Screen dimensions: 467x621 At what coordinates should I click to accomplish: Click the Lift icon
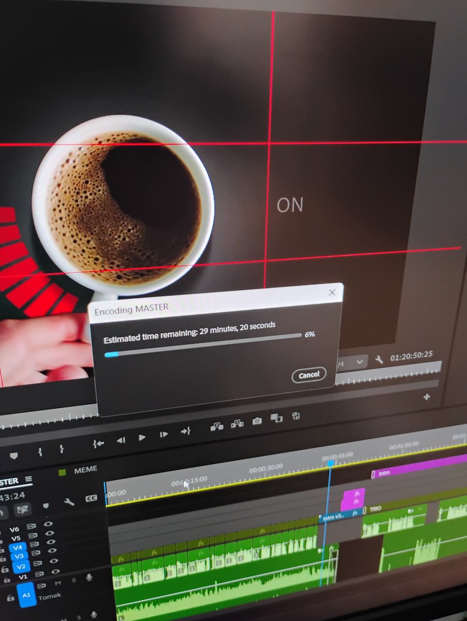coord(217,426)
